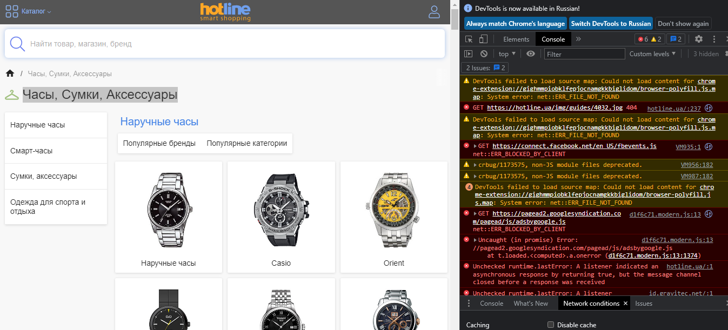Open the hotline.ua/img/guides/4032.jpg URL link
Viewport: 728px width, 330px height.
tap(555, 108)
